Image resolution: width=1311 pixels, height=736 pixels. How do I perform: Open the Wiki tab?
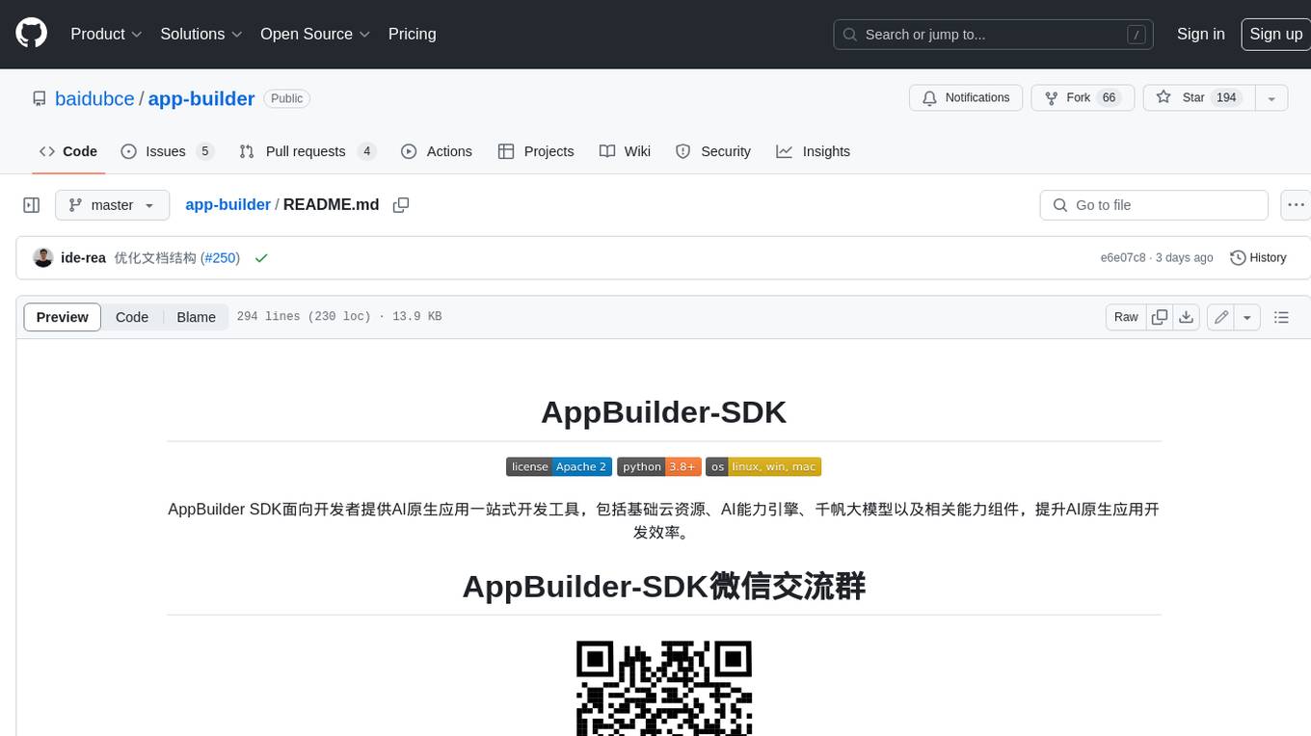coord(625,151)
